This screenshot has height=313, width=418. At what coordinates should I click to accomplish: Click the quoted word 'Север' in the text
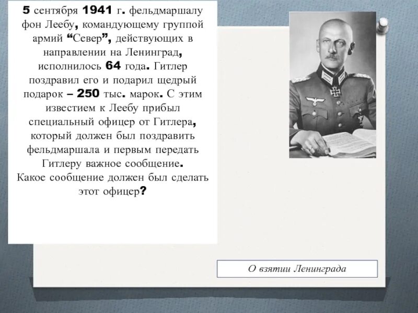click(x=87, y=38)
